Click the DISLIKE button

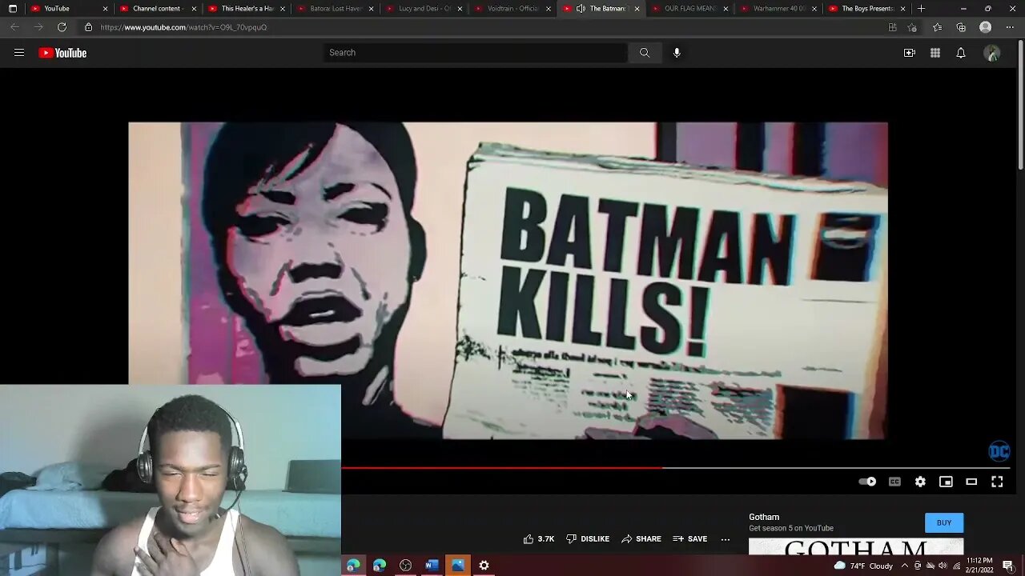[x=588, y=539]
